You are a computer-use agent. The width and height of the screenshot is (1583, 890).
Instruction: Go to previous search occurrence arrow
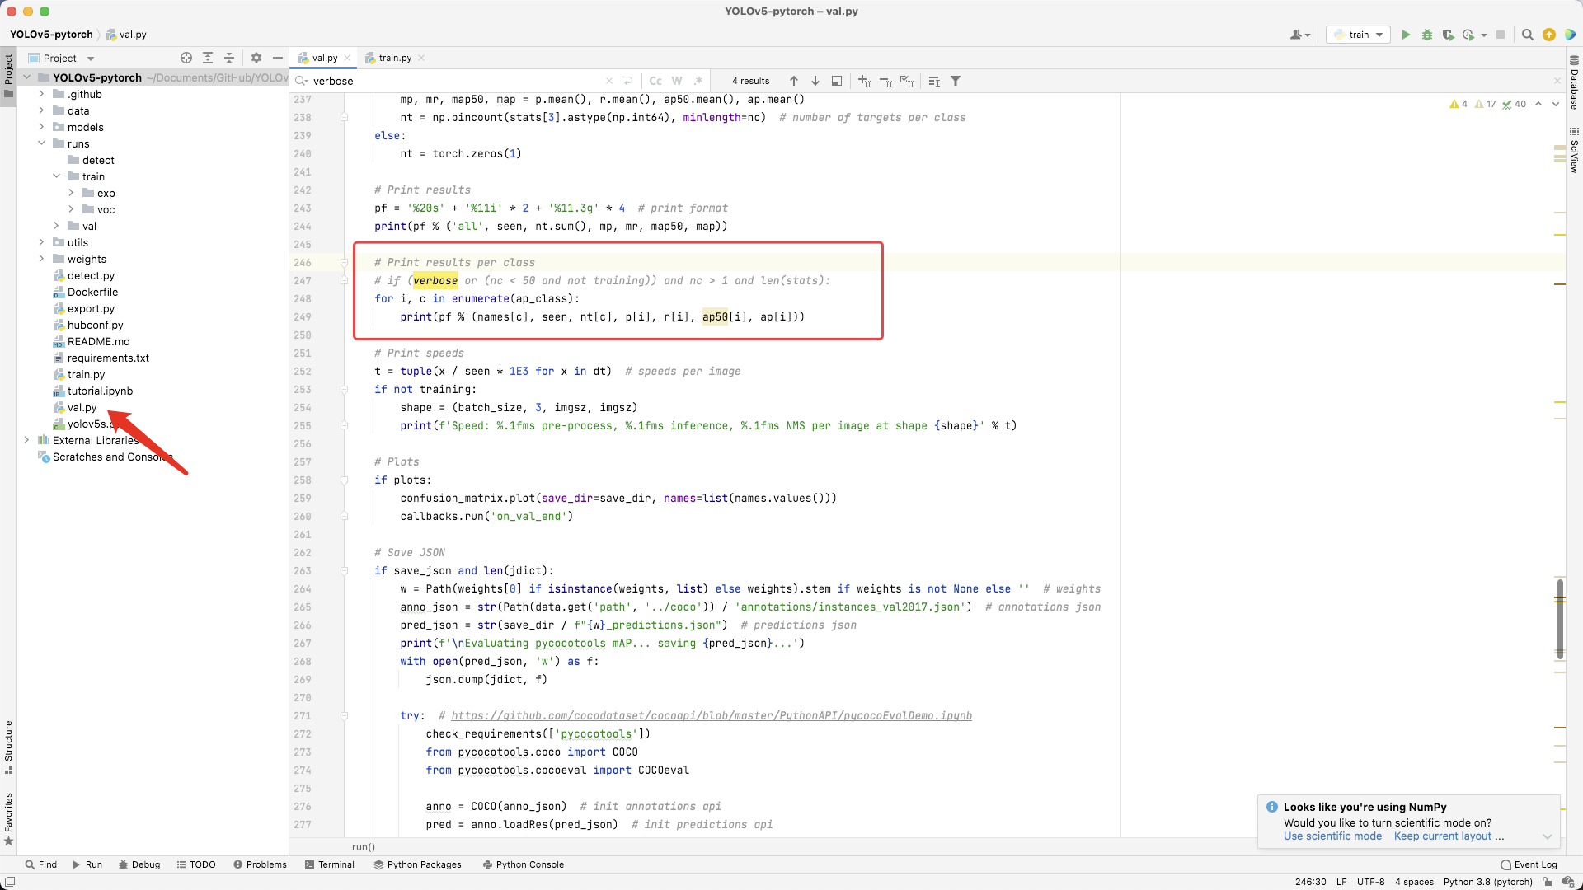(794, 81)
